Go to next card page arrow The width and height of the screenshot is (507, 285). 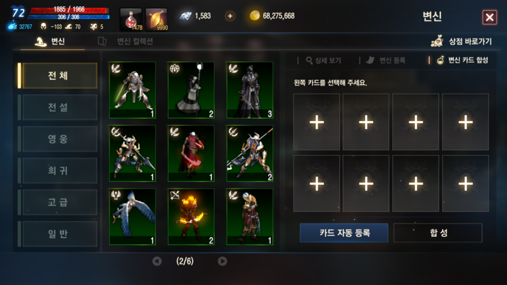tap(222, 261)
